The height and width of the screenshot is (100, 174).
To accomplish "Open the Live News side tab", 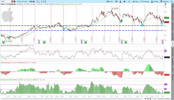I will point(173,77).
